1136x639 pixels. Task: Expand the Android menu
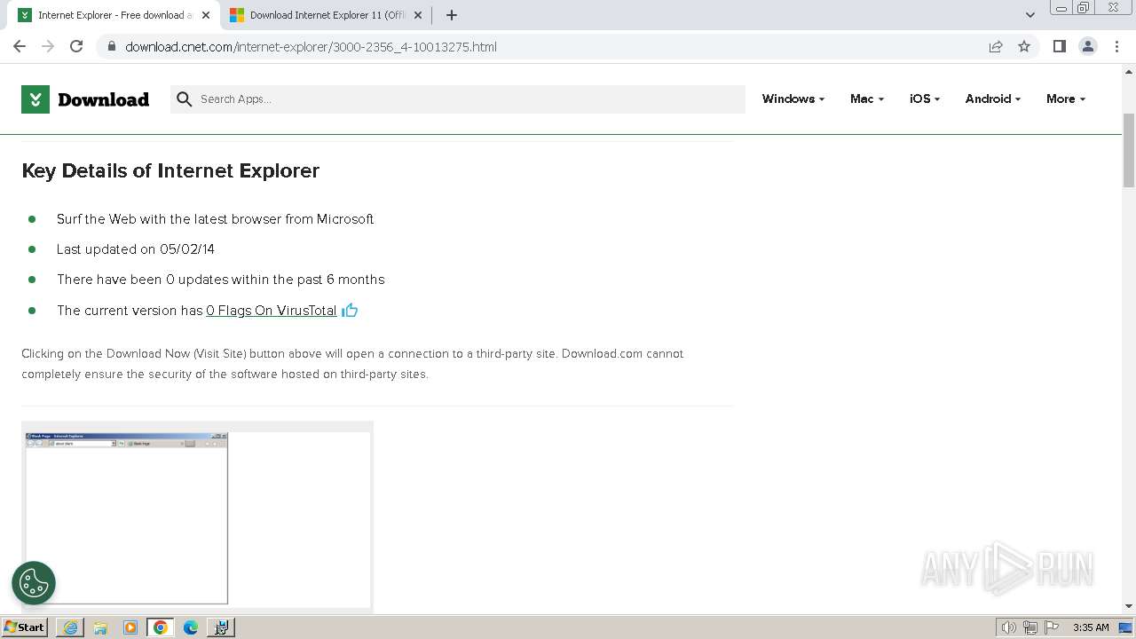coord(993,99)
